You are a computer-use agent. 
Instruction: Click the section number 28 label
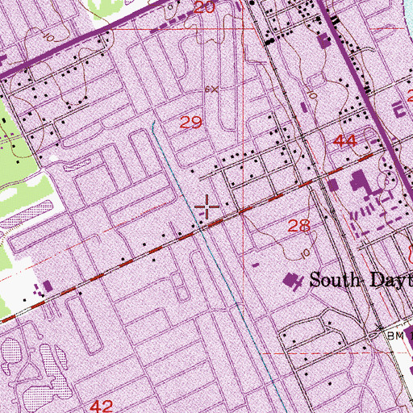299,226
